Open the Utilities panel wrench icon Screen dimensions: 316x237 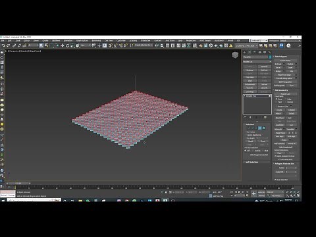pyautogui.click(x=269, y=52)
